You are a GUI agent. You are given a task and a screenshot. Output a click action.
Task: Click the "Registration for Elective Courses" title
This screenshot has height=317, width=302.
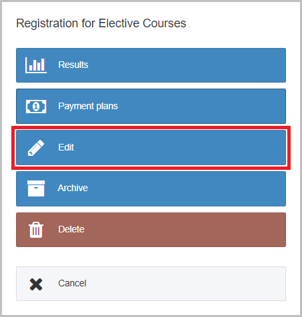click(101, 23)
